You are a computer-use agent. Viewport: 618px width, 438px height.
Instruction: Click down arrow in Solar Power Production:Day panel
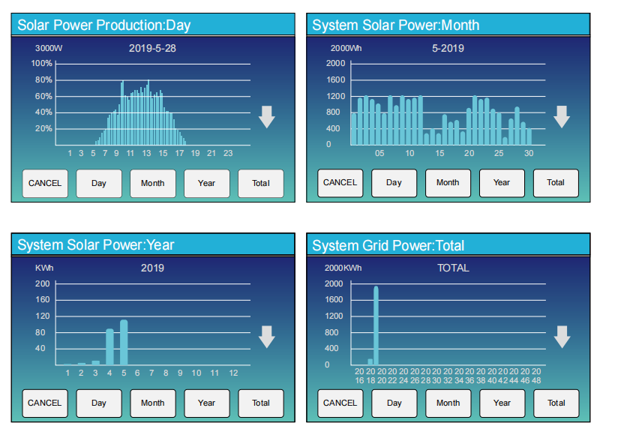[267, 117]
